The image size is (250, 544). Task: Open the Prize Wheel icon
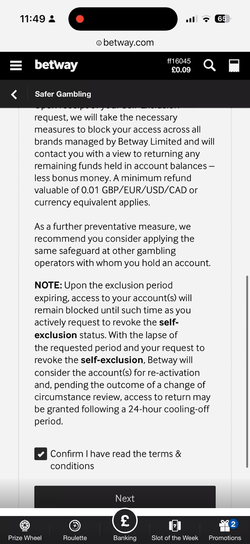(25, 525)
